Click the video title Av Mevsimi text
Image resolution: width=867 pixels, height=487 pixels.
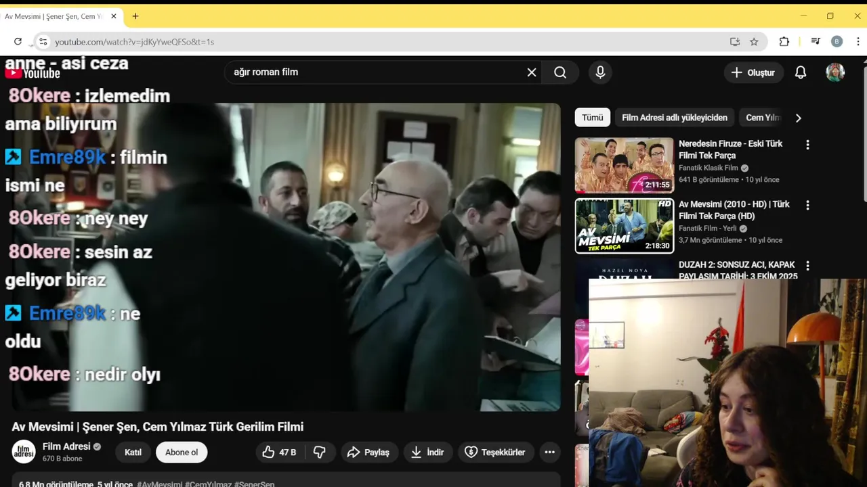pos(158,427)
